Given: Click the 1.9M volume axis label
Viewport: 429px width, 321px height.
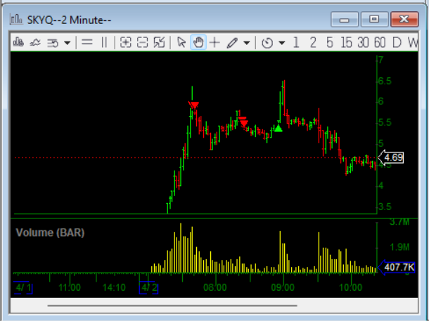Looking at the screenshot, I should point(399,247).
